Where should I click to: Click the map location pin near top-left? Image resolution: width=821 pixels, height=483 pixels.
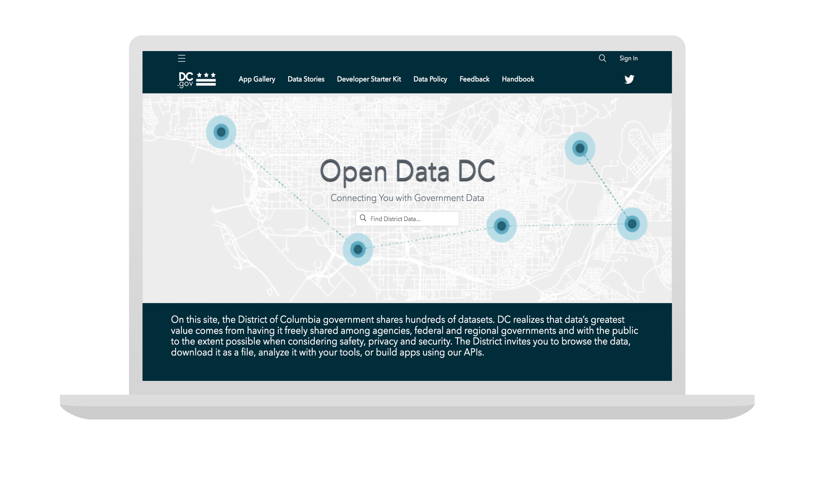(x=221, y=131)
